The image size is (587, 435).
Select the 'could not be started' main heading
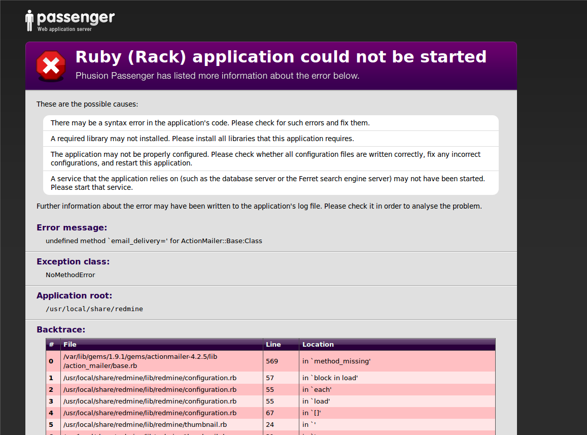(x=281, y=57)
